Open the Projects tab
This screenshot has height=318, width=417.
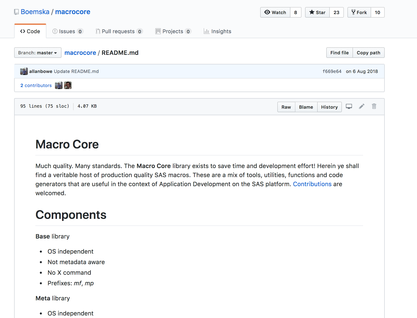(173, 31)
